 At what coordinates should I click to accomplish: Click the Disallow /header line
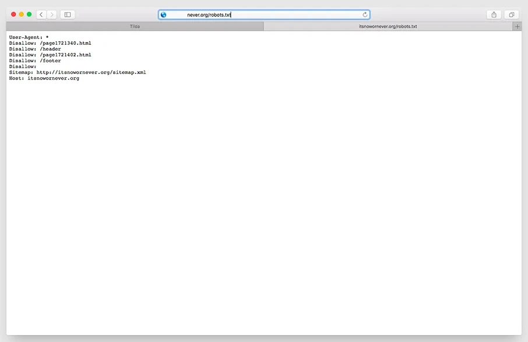point(35,49)
